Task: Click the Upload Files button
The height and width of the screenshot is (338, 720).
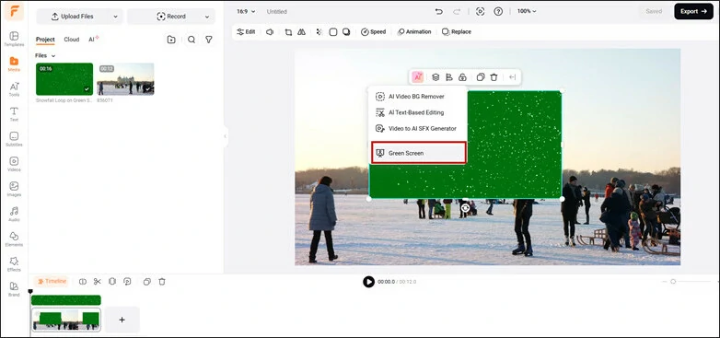Action: (x=73, y=17)
